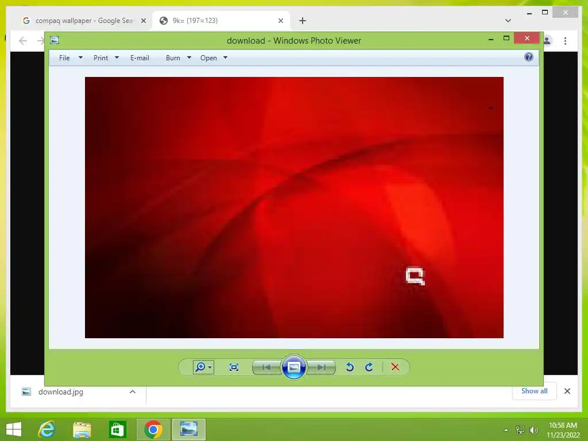Image resolution: width=588 pixels, height=441 pixels.
Task: Open the Open menu in Photo Viewer
Action: [208, 58]
